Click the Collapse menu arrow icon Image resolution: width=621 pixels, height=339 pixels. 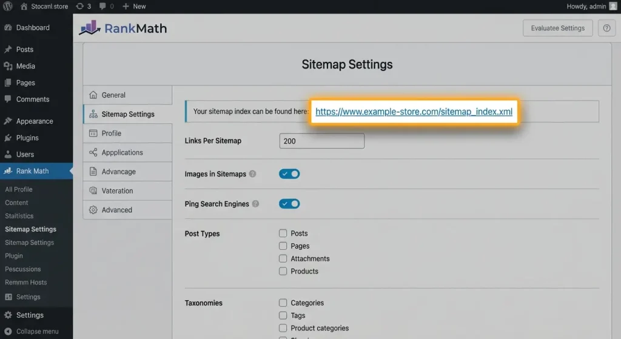point(8,332)
